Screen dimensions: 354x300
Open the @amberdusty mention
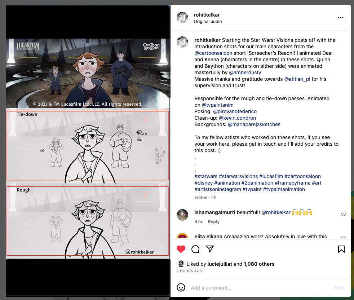[245, 72]
